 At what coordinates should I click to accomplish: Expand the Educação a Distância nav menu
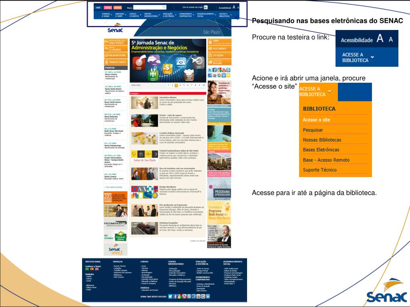click(169, 15)
